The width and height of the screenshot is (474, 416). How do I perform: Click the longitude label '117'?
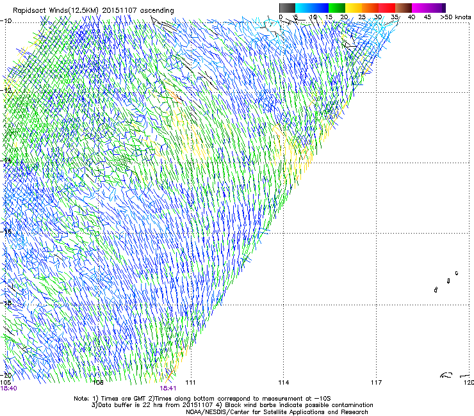[x=377, y=383]
